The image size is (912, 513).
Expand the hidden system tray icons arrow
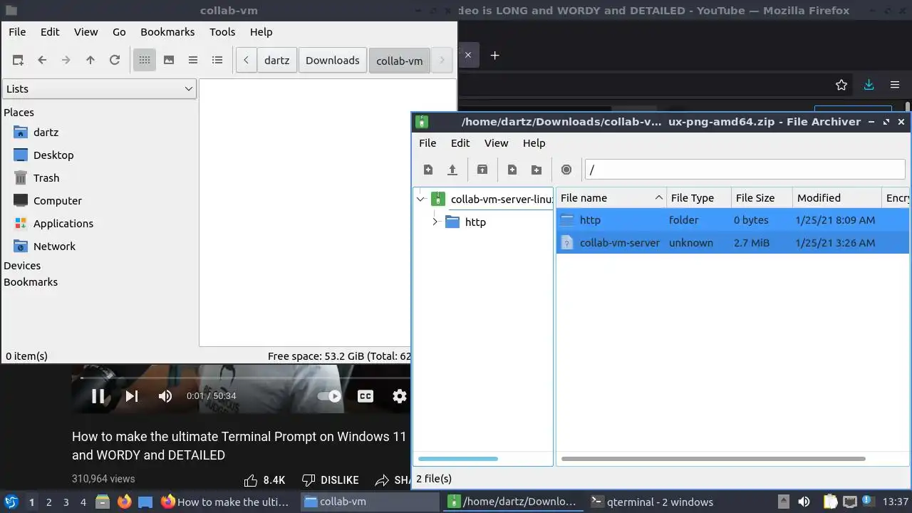(783, 502)
